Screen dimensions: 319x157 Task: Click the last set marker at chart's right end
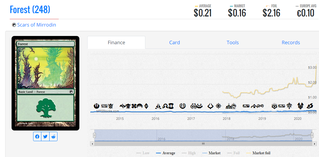point(310,106)
